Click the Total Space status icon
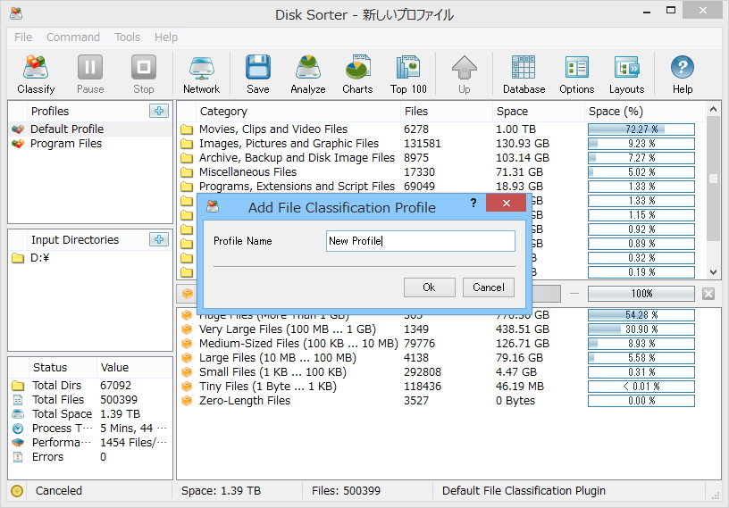 (18, 413)
